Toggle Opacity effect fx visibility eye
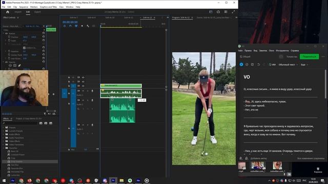The width and height of the screenshot is (328, 184). pyautogui.click(x=7, y=62)
